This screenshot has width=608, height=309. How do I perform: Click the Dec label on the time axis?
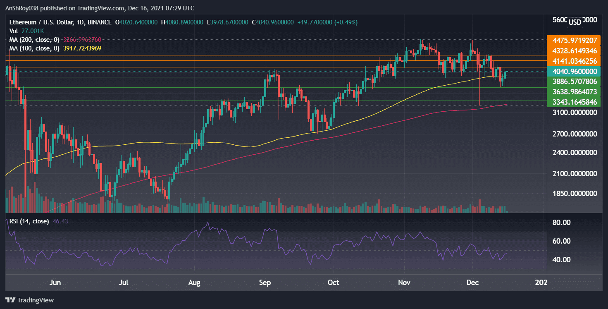tap(472, 283)
